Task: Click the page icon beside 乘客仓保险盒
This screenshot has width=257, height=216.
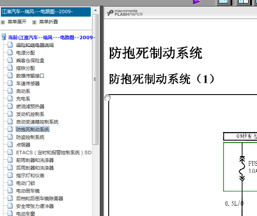Action: [x=10, y=60]
